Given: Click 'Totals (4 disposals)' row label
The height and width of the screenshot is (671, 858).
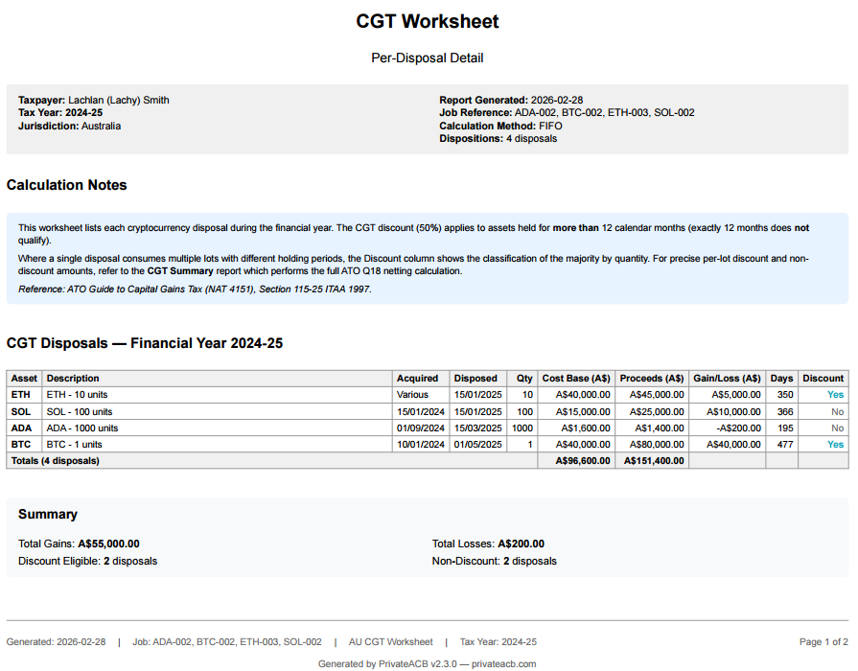Looking at the screenshot, I should coord(56,461).
